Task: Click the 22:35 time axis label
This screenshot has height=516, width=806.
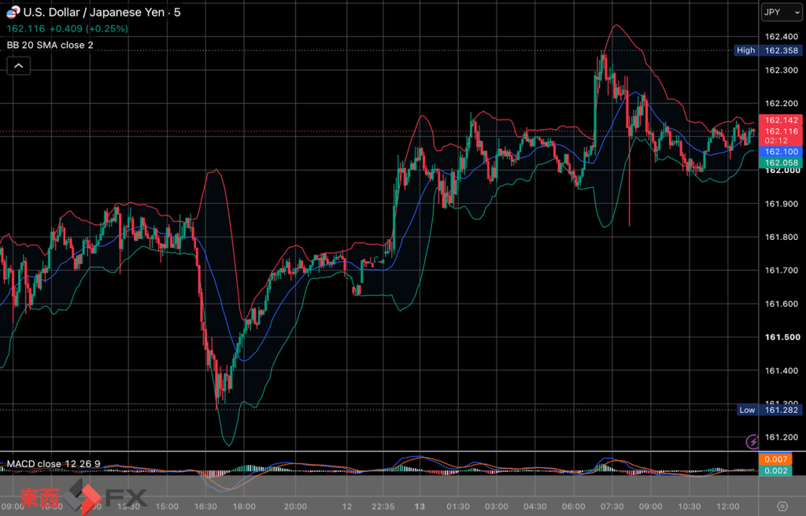Action: (383, 507)
